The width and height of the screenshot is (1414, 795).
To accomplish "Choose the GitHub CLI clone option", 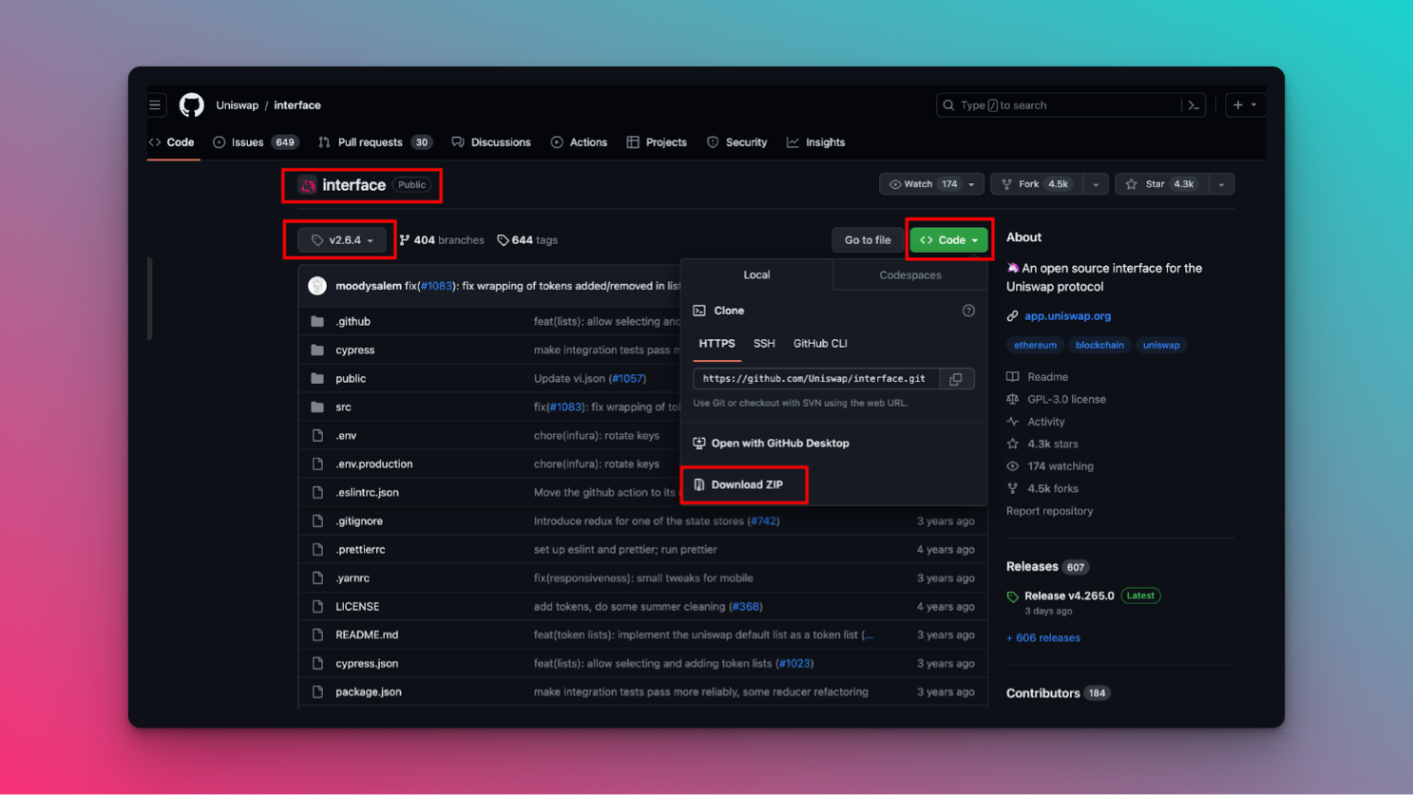I will click(x=820, y=344).
